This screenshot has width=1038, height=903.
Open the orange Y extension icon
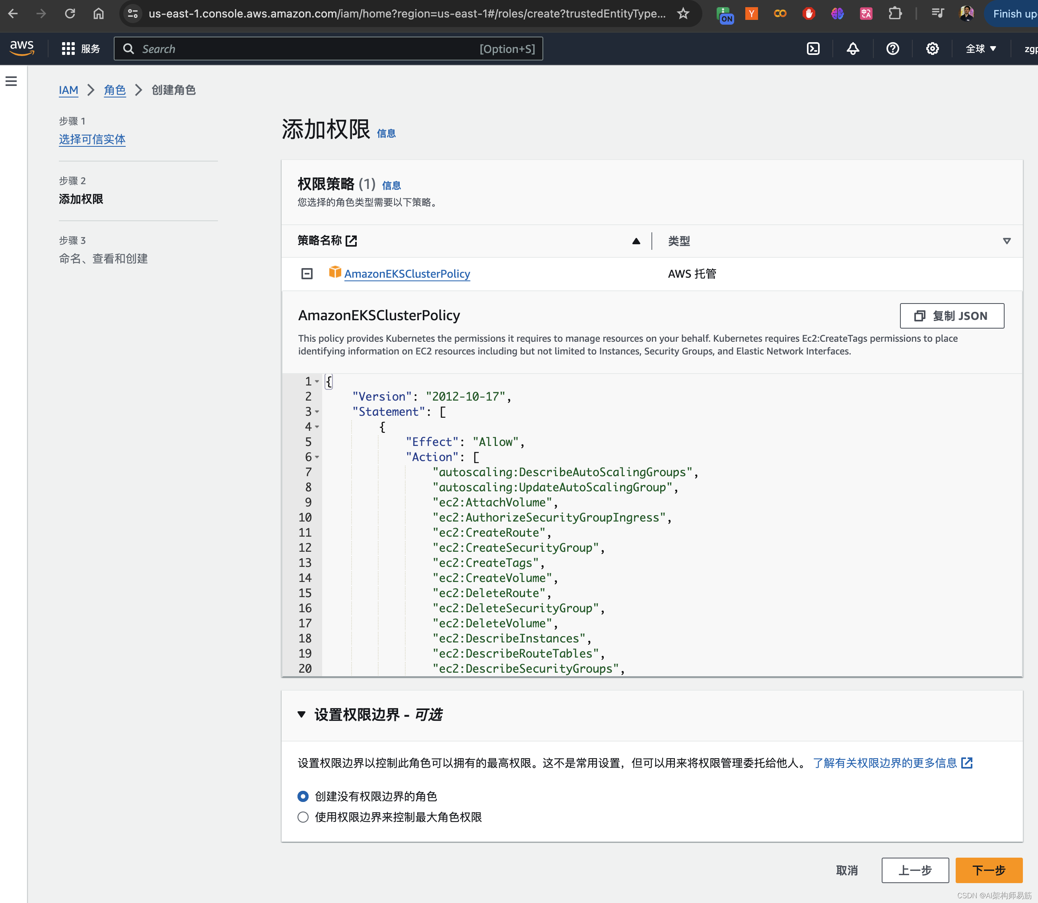(x=751, y=14)
